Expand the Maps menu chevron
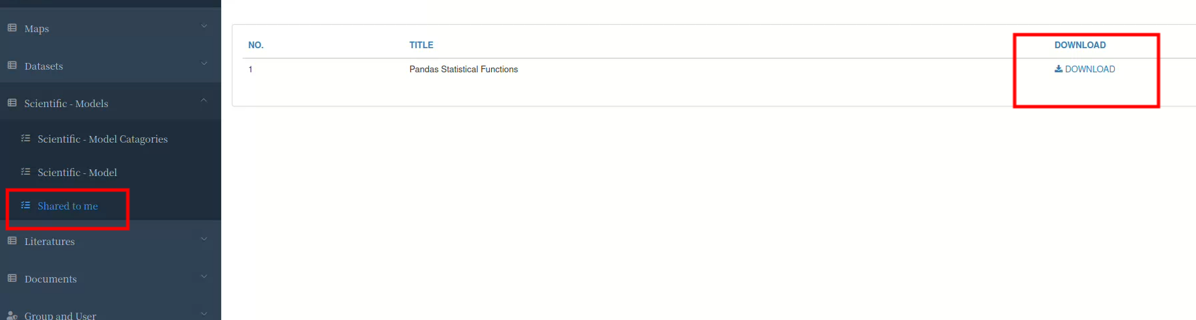1196x320 pixels. tap(204, 26)
